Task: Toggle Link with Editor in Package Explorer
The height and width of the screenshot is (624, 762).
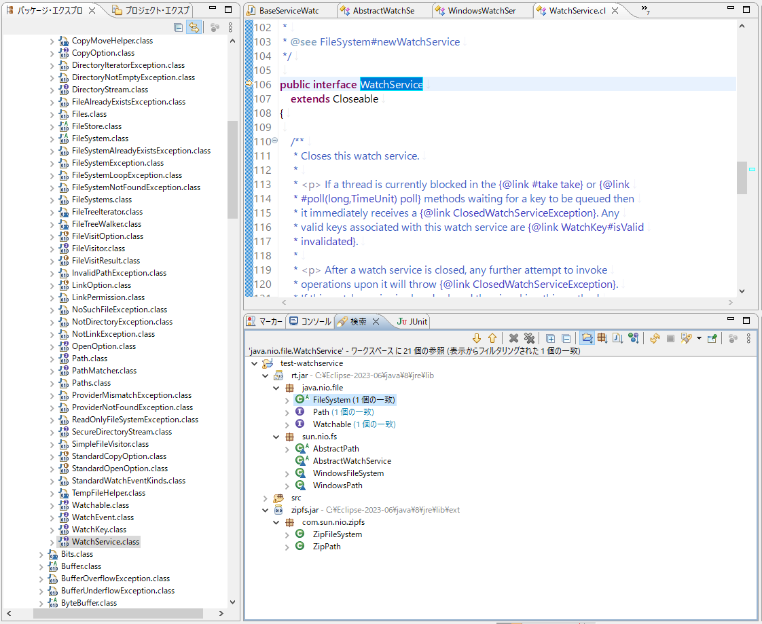Action: tap(194, 27)
